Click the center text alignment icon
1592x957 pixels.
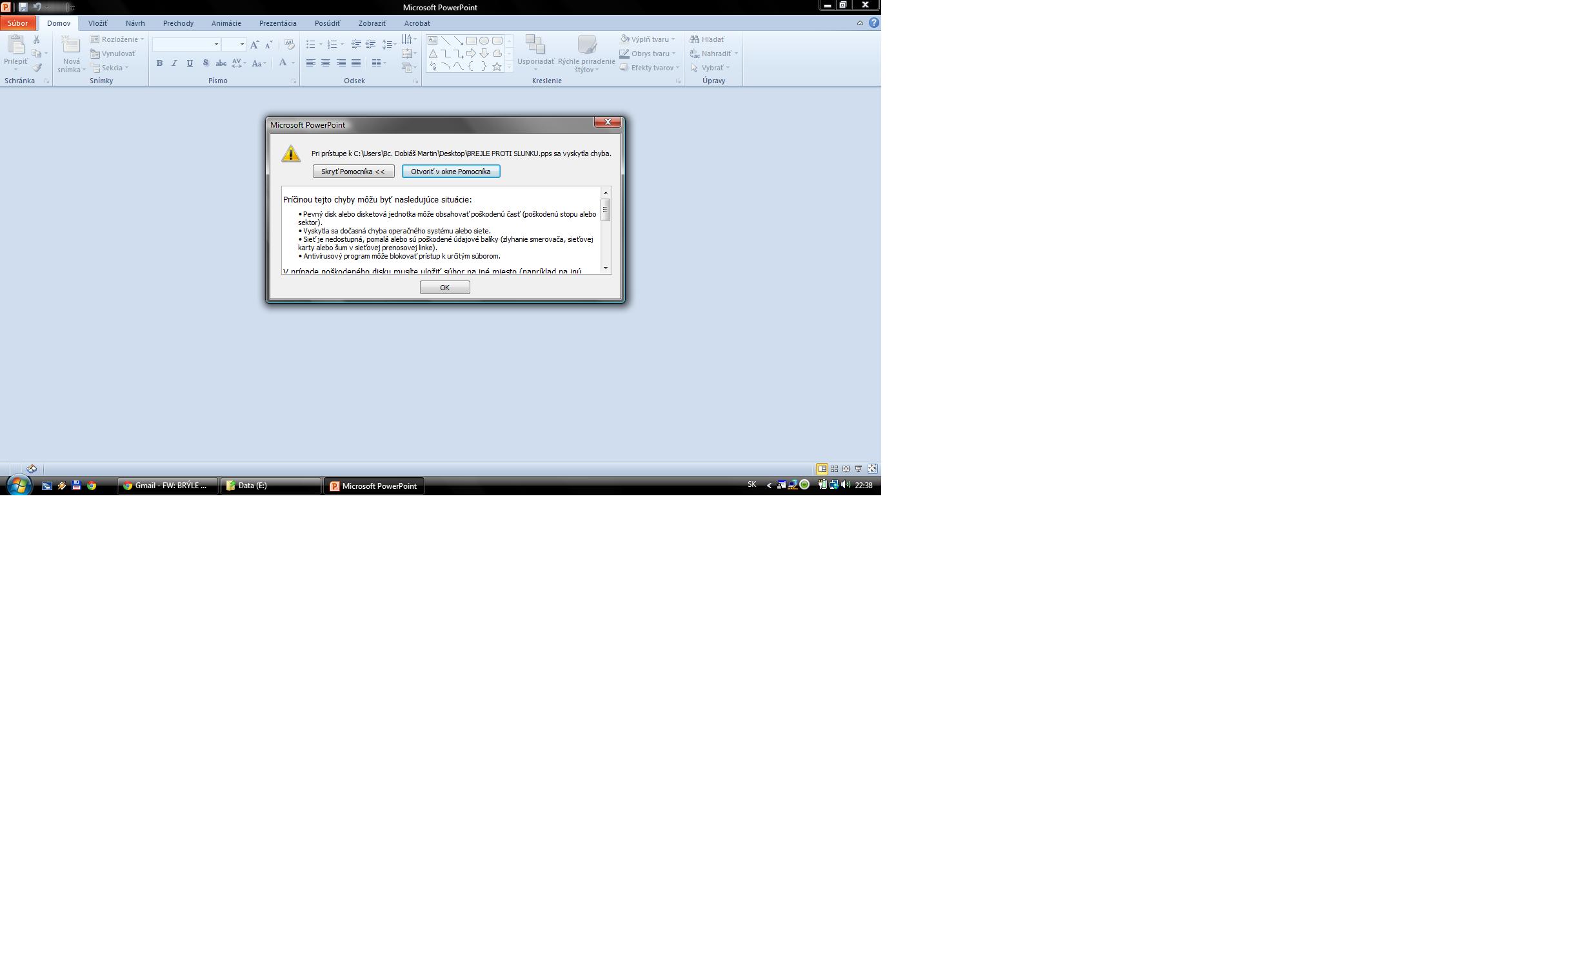(x=326, y=63)
